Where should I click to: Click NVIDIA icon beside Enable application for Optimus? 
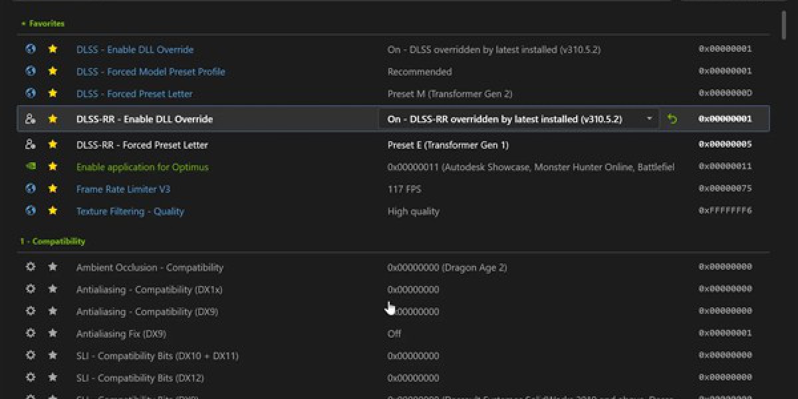point(30,167)
